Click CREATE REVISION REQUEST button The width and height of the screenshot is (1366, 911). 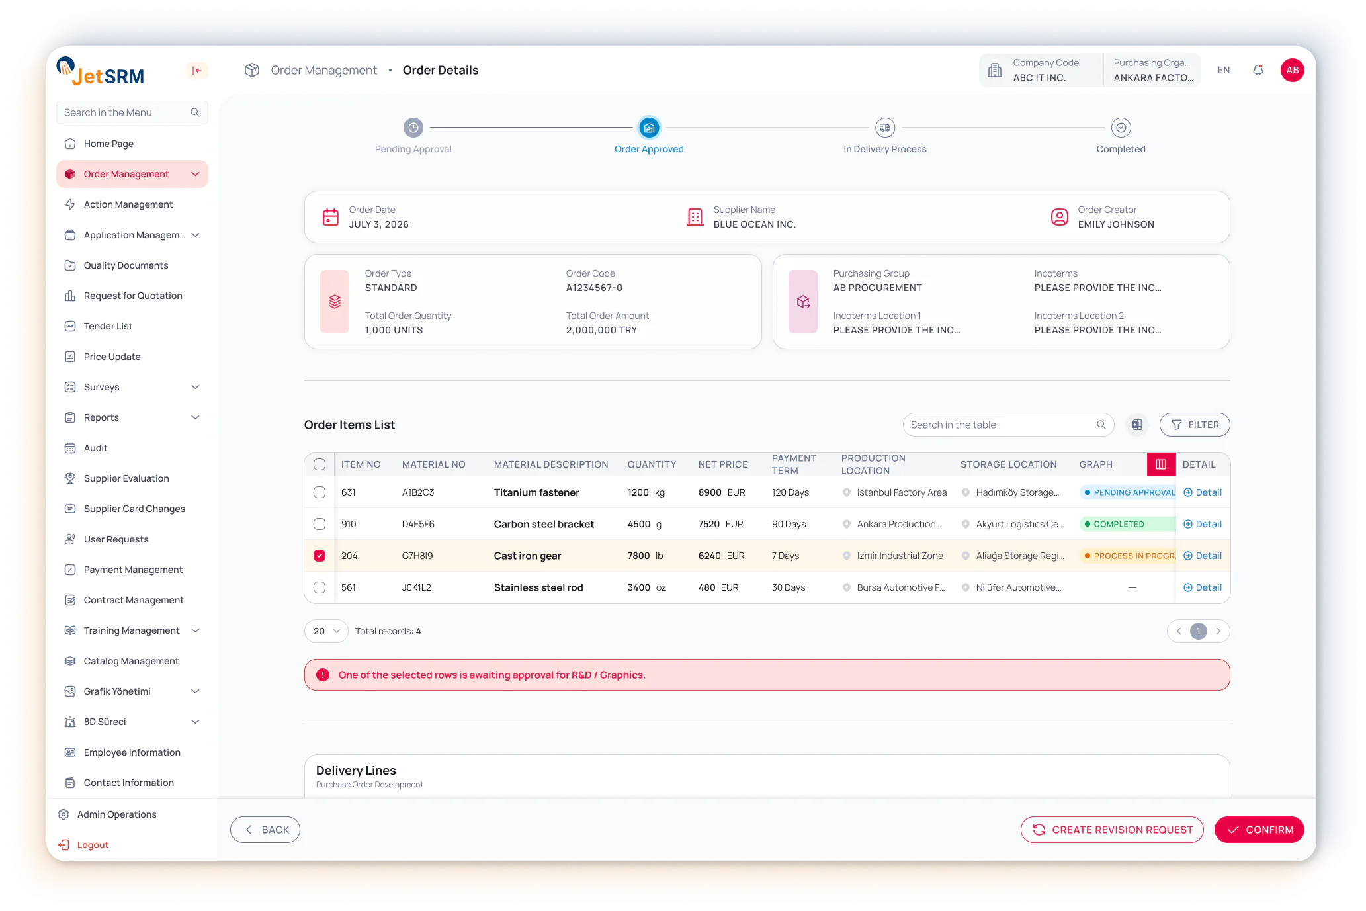[x=1112, y=830]
